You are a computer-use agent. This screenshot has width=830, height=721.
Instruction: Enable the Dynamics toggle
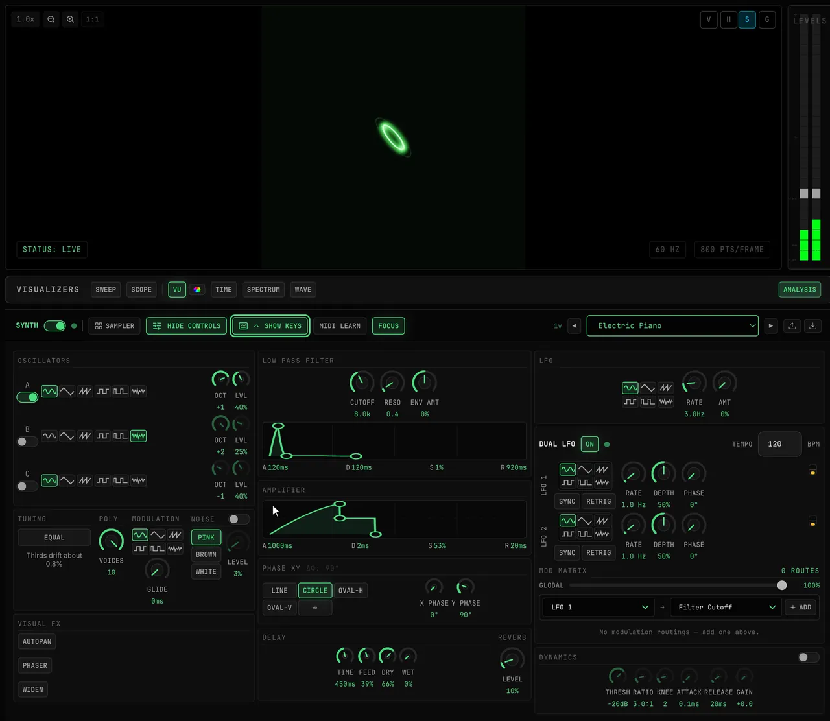809,657
